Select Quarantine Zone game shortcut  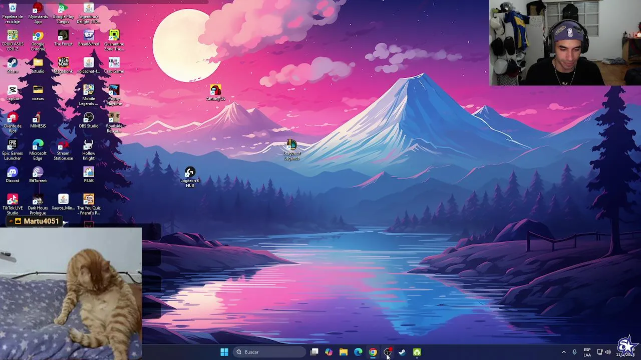point(114,40)
